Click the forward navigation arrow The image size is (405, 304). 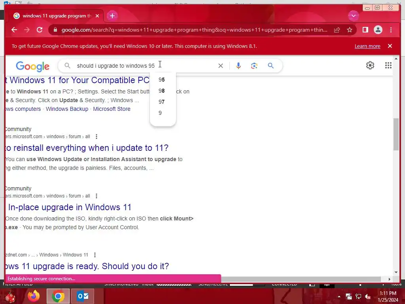[x=27, y=30]
